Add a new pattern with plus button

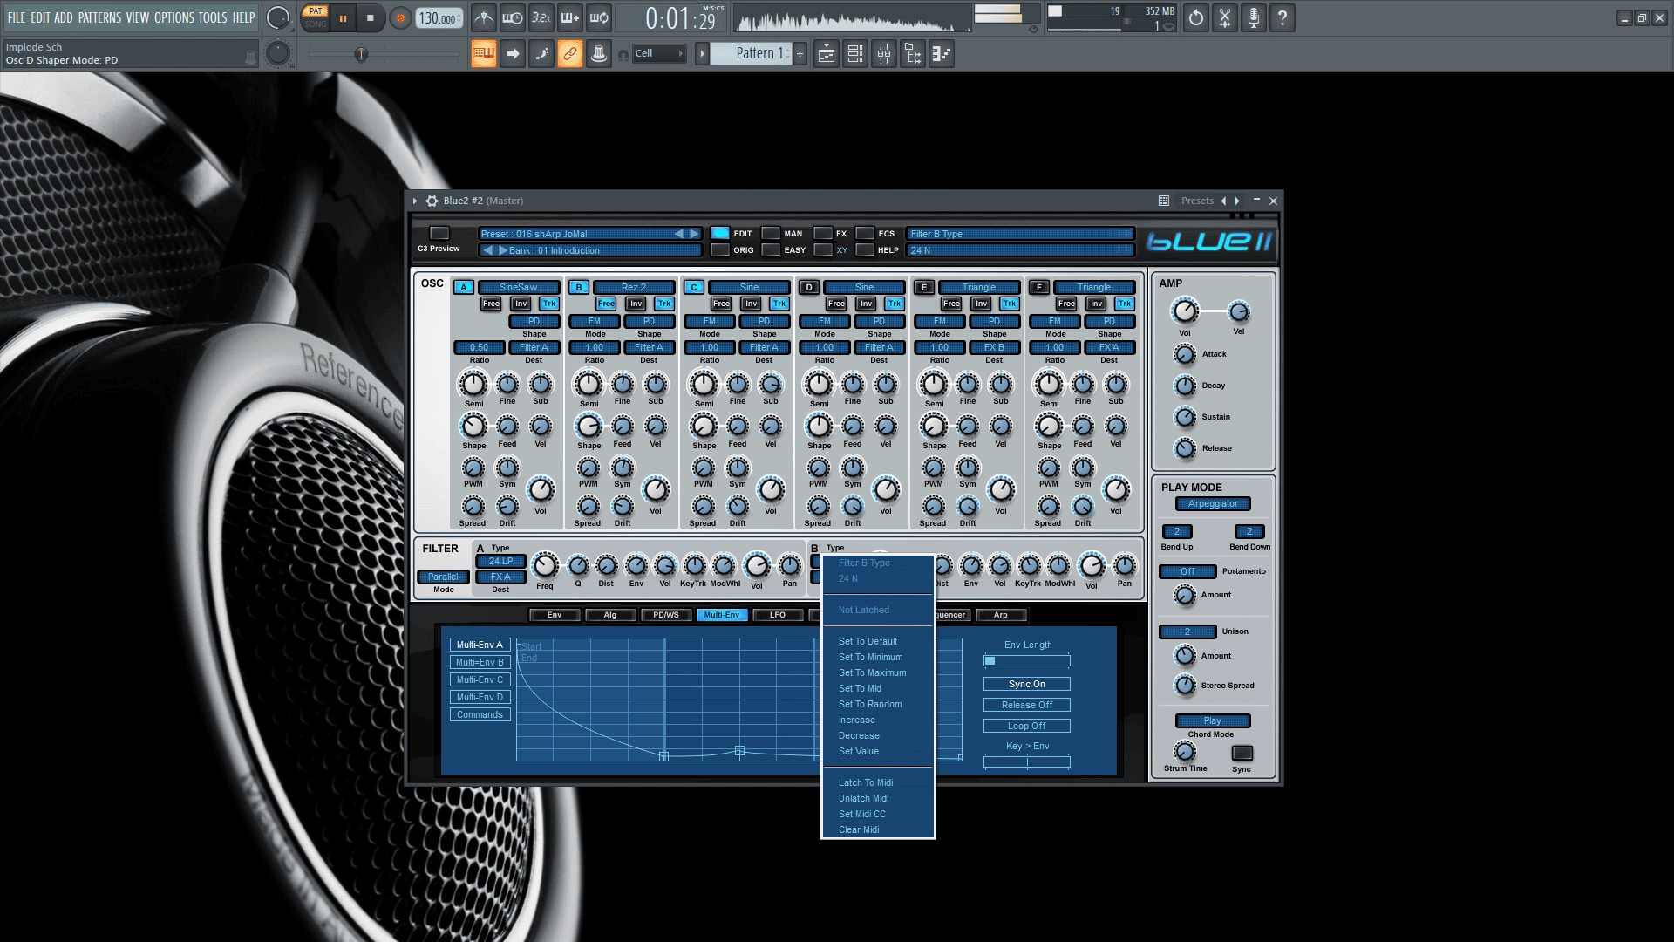(x=800, y=54)
